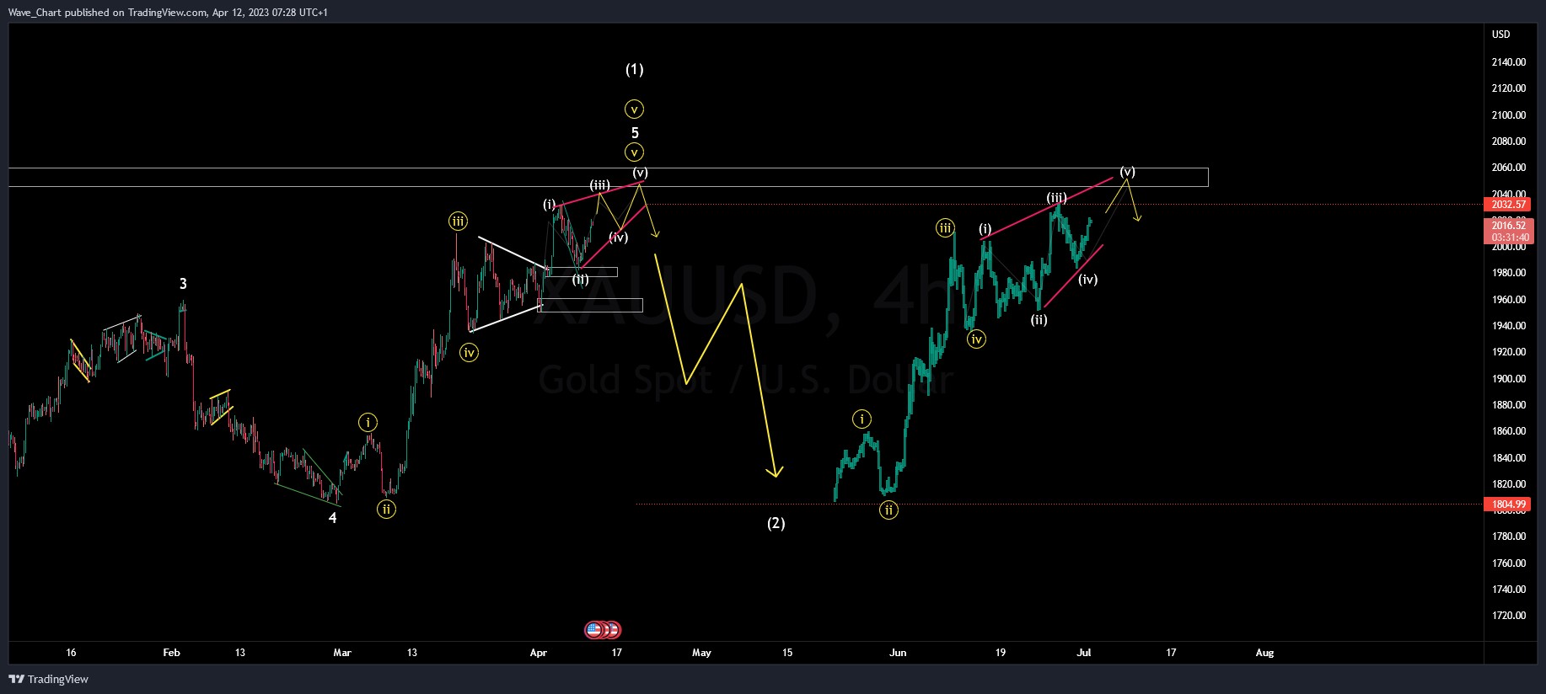Click the 2100.00 price axis value
The width and height of the screenshot is (1546, 694).
pyautogui.click(x=1509, y=115)
